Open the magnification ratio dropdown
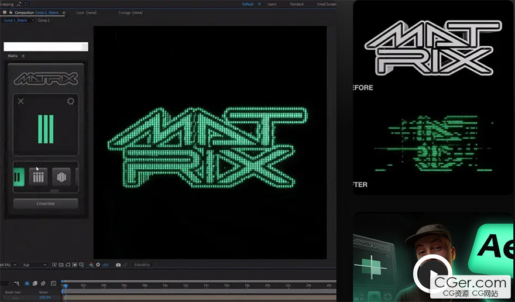The width and height of the screenshot is (515, 302). pyautogui.click(x=8, y=265)
